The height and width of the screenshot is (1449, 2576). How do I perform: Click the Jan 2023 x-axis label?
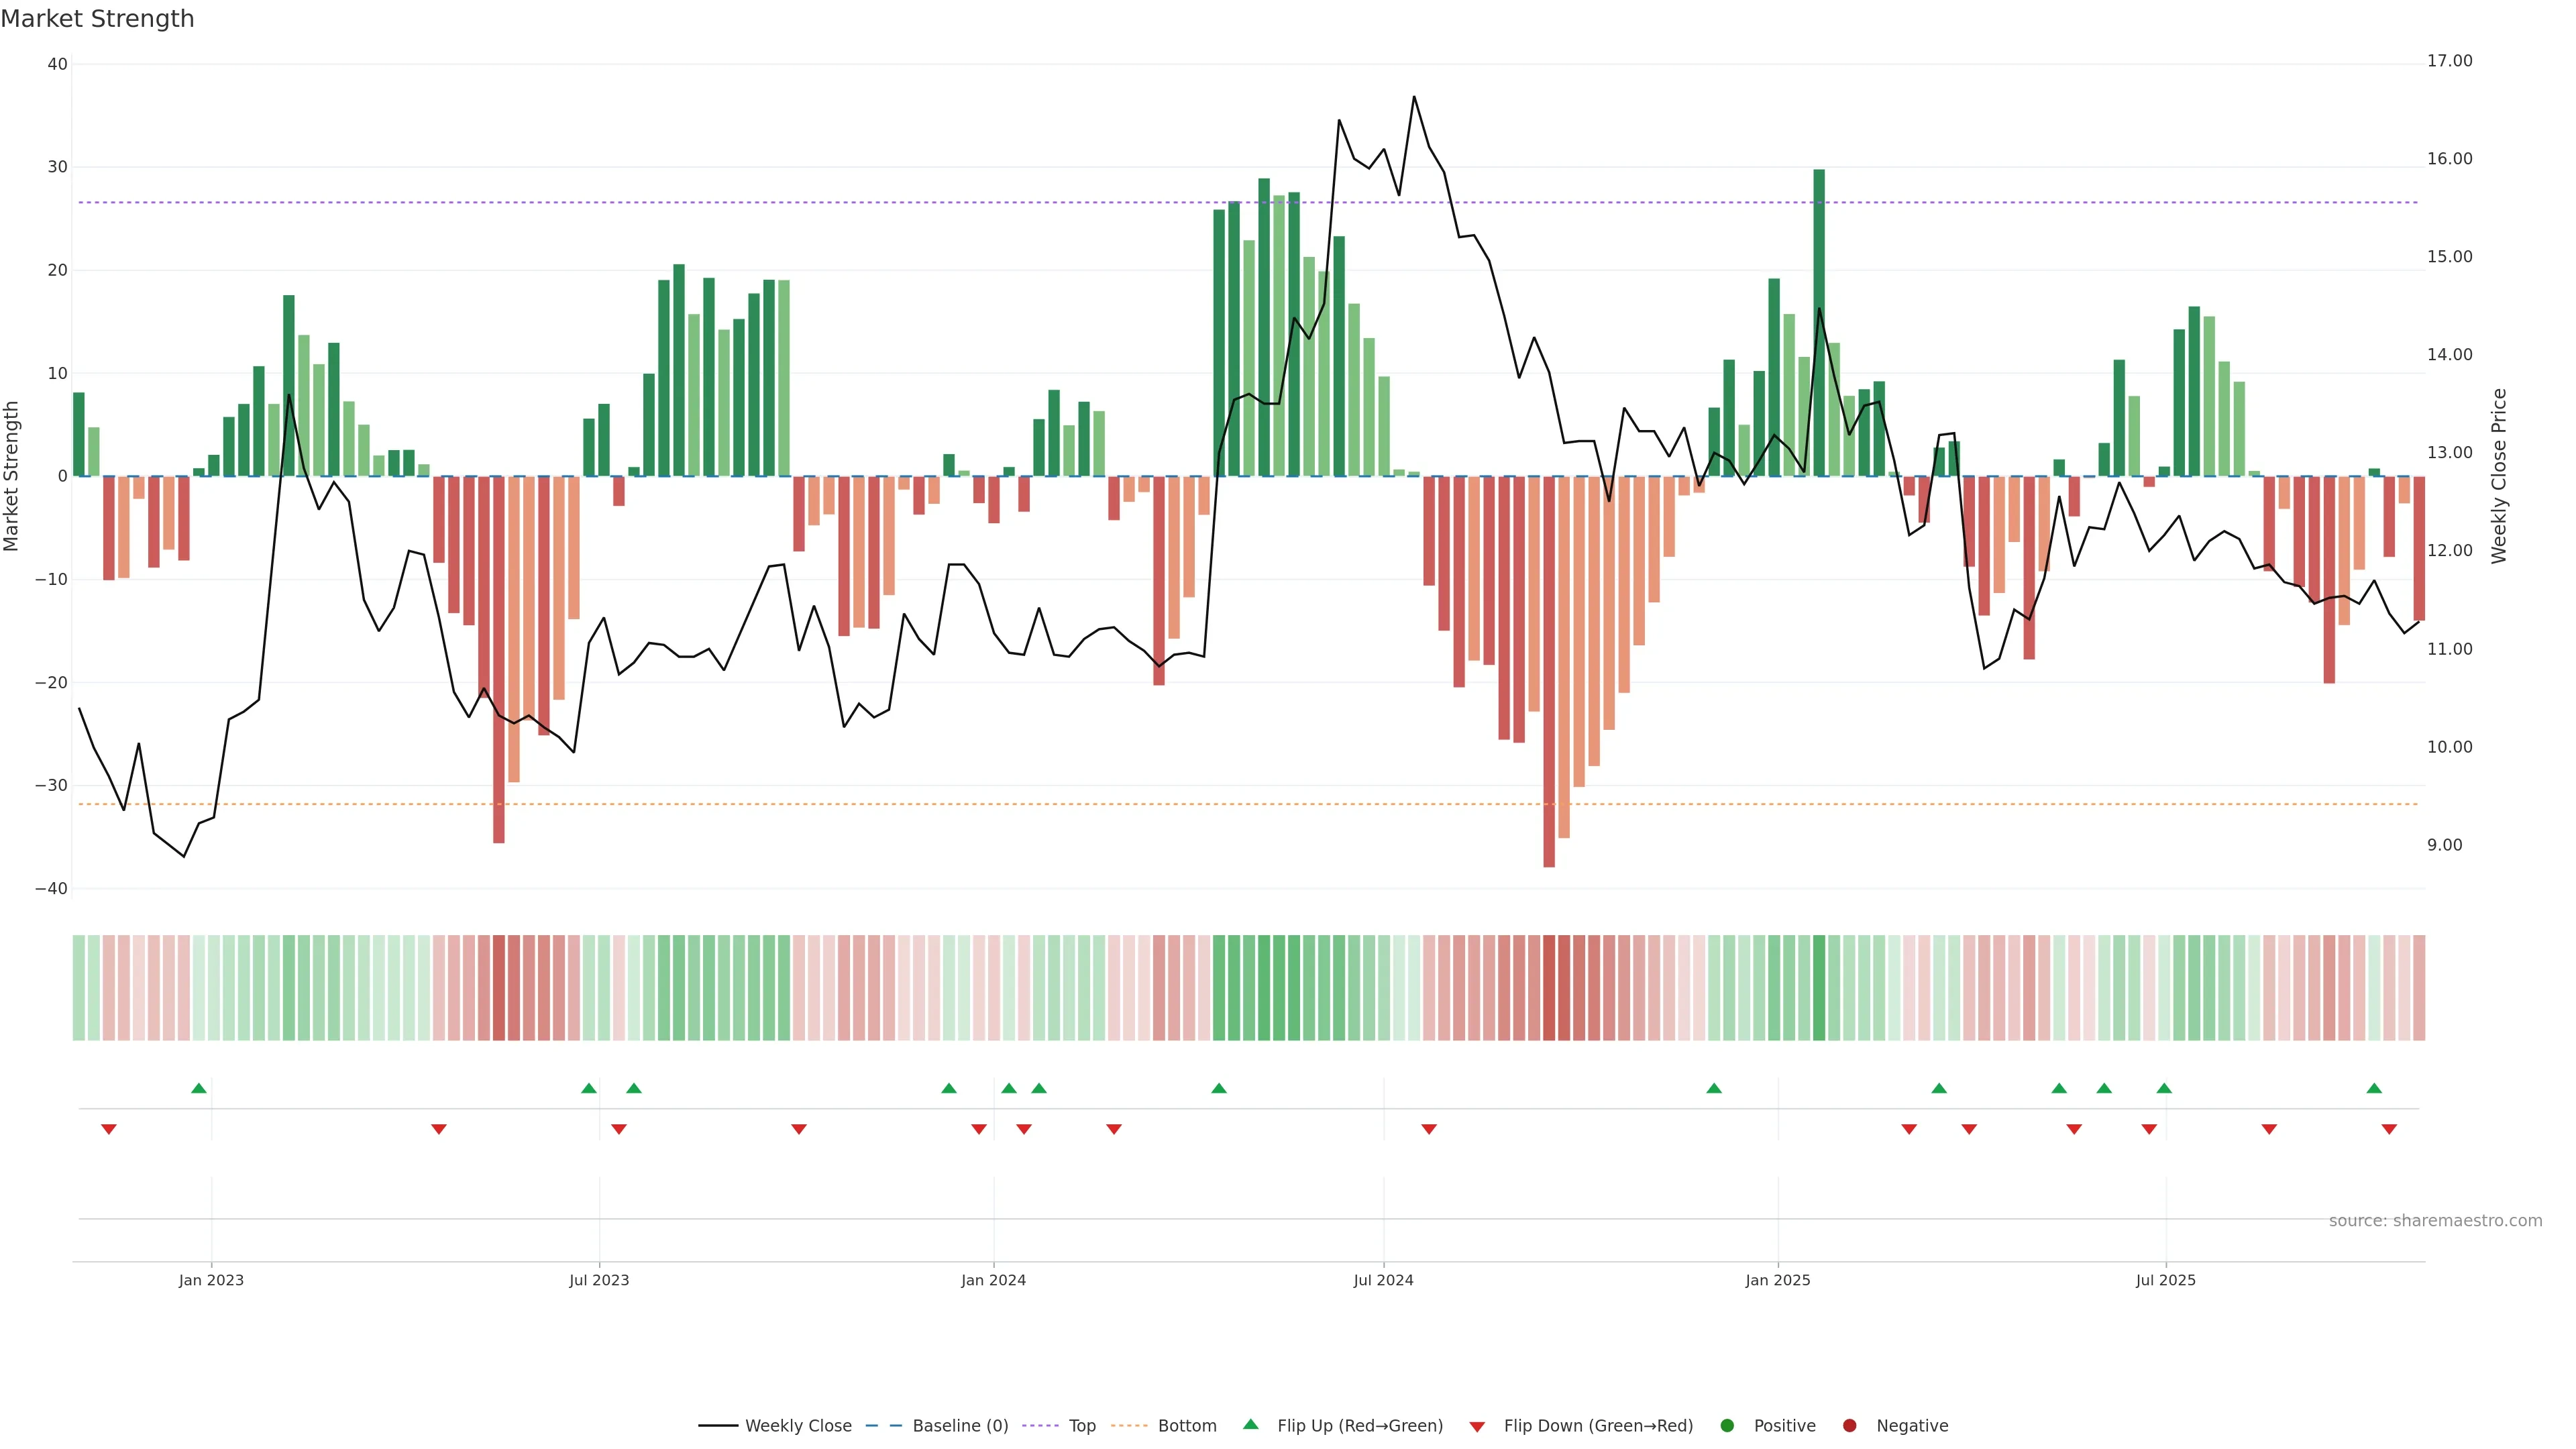(x=211, y=1280)
